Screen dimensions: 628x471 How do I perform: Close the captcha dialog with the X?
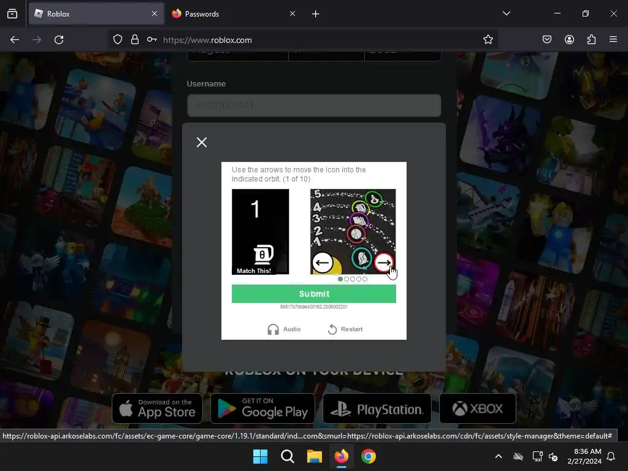pos(202,142)
